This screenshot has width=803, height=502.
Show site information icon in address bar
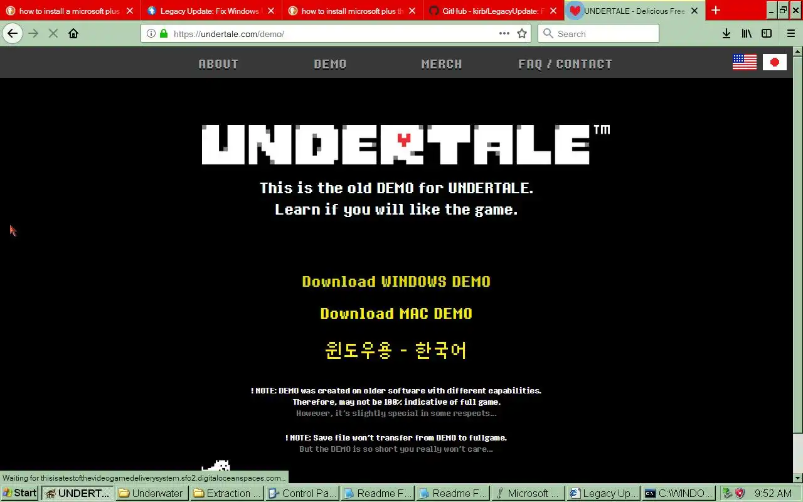(151, 34)
